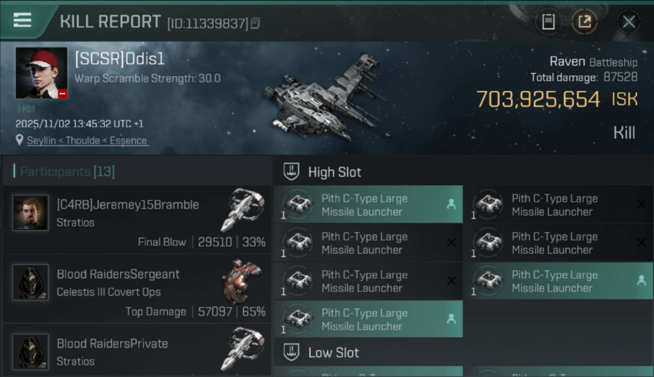
Task: Click Jeremey15Bramble's Stratios ship icon
Action: [x=242, y=209]
